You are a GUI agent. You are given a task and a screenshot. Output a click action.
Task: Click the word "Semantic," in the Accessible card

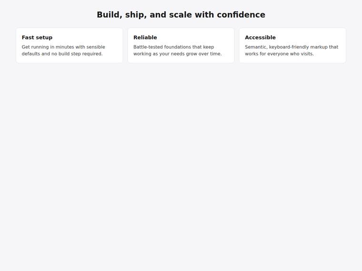tap(256, 47)
